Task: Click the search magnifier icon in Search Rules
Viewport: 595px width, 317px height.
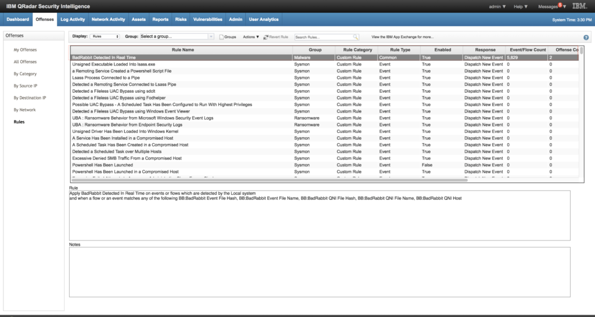Action: [x=355, y=37]
